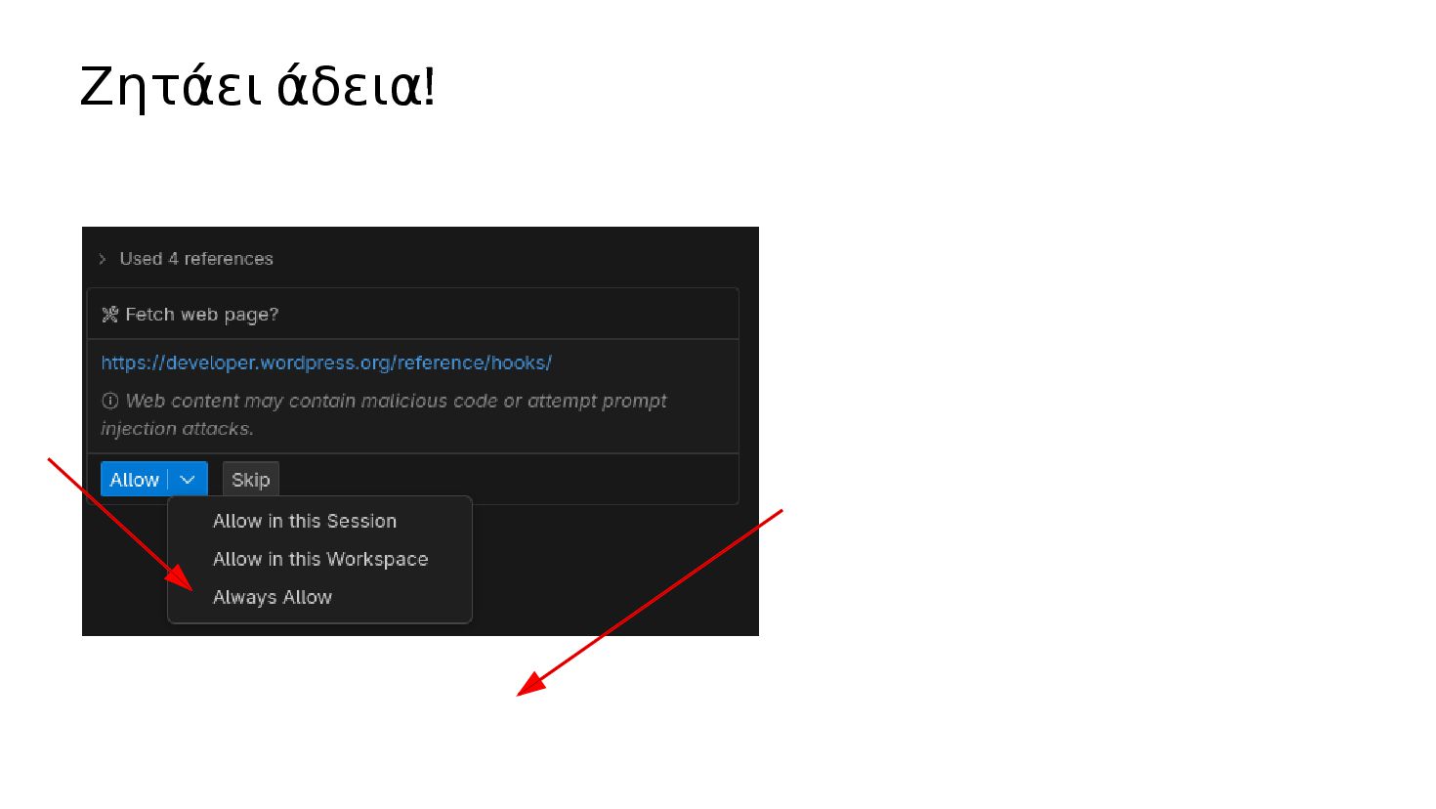Click the Used 4 references label
Image resolution: width=1436 pixels, height=809 pixels.
coord(196,259)
